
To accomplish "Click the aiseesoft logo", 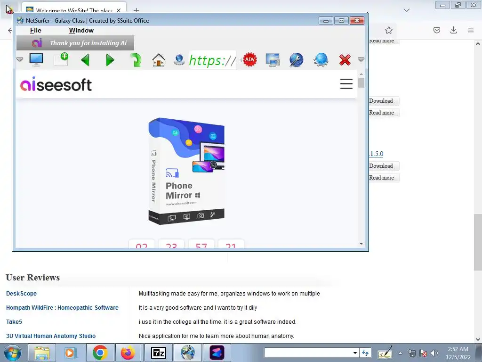I will 56,84.
